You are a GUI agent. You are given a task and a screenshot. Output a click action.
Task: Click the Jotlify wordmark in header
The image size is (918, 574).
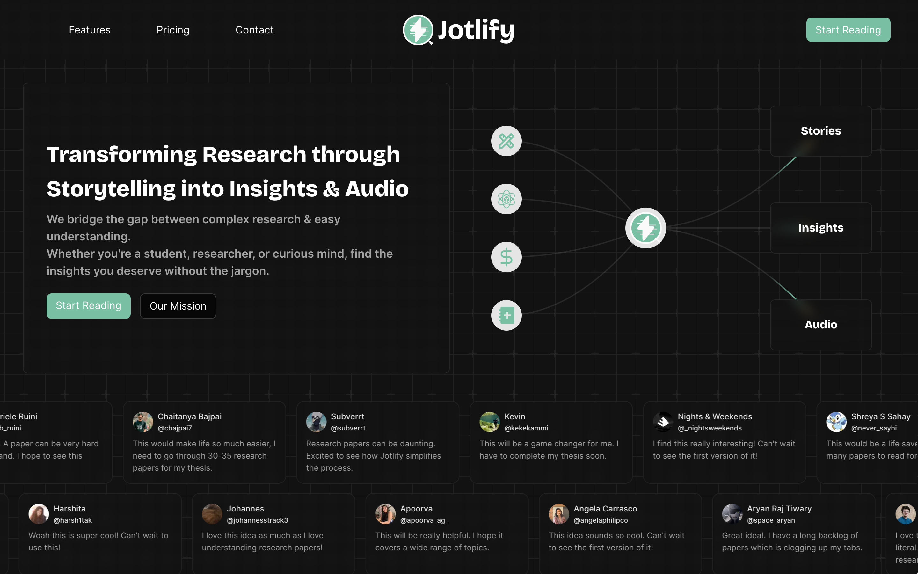tap(476, 30)
